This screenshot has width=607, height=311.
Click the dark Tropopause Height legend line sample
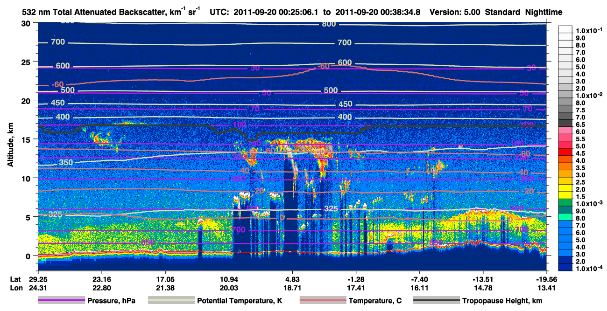(x=436, y=301)
